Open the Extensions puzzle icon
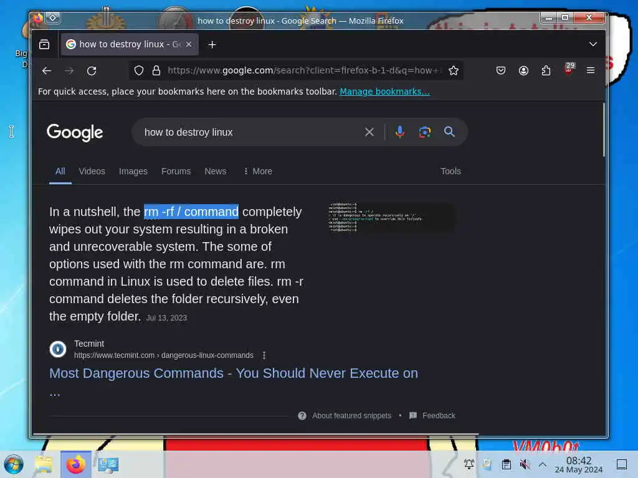Image resolution: width=638 pixels, height=478 pixels. pos(546,71)
